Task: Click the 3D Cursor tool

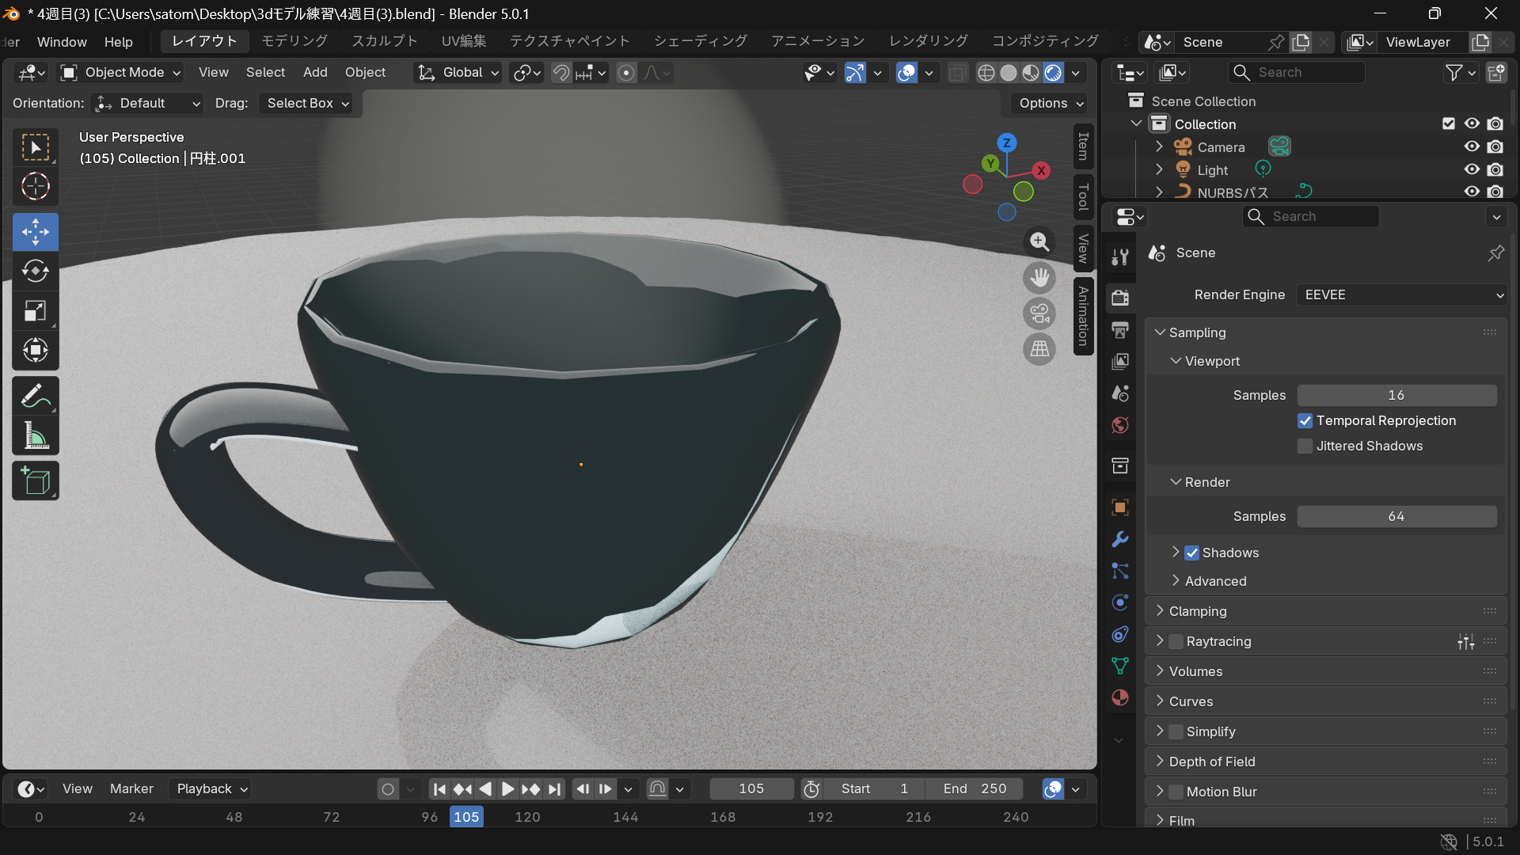Action: click(x=36, y=187)
